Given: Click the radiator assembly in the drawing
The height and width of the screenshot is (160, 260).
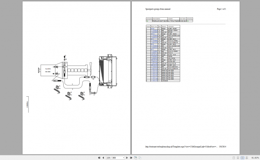Looking at the screenshot, I should tap(108, 71).
